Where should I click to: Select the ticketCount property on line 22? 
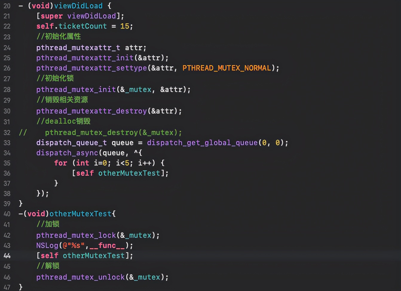click(x=82, y=26)
